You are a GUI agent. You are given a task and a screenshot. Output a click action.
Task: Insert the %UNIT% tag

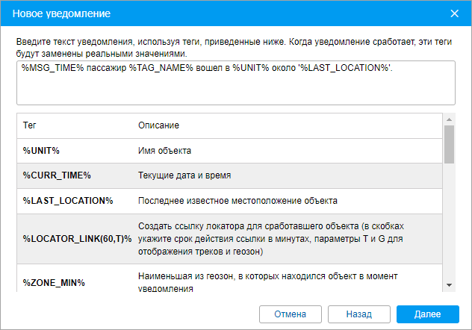(41, 151)
